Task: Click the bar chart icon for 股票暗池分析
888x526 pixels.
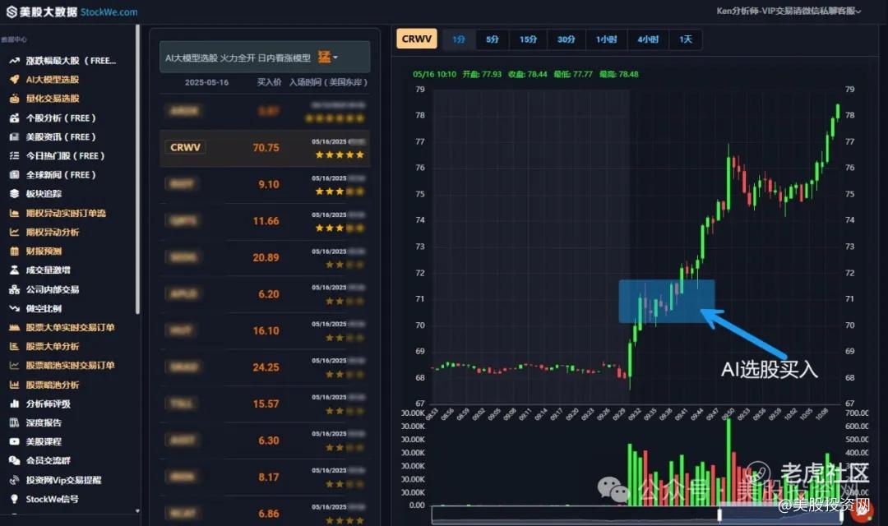Action: (x=14, y=385)
